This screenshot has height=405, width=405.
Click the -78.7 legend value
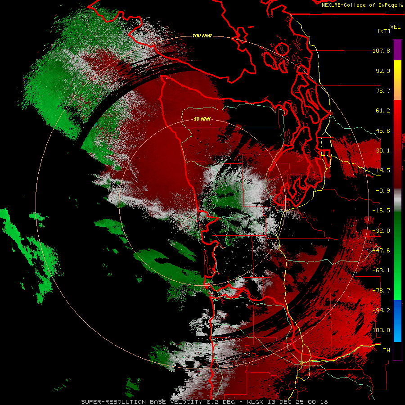(381, 291)
